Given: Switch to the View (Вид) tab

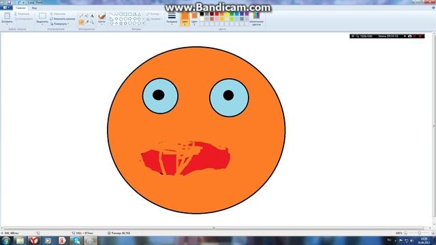Looking at the screenshot, I should coord(34,8).
